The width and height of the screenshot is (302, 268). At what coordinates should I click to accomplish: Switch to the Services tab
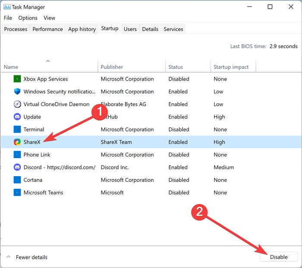pos(173,29)
